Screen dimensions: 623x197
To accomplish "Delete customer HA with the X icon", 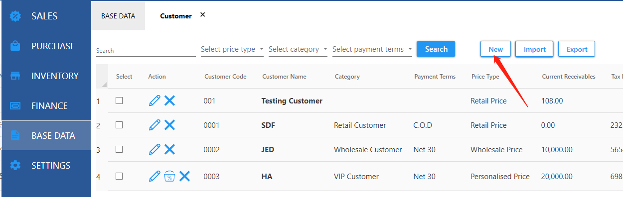I will (x=185, y=176).
